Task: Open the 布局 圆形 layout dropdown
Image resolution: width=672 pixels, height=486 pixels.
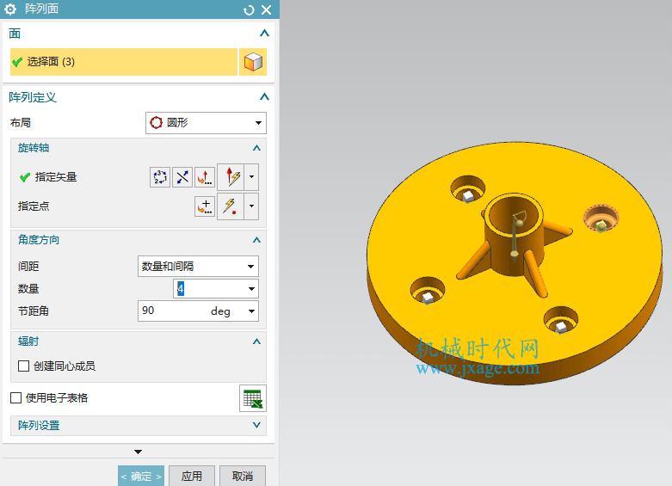Action: point(206,123)
